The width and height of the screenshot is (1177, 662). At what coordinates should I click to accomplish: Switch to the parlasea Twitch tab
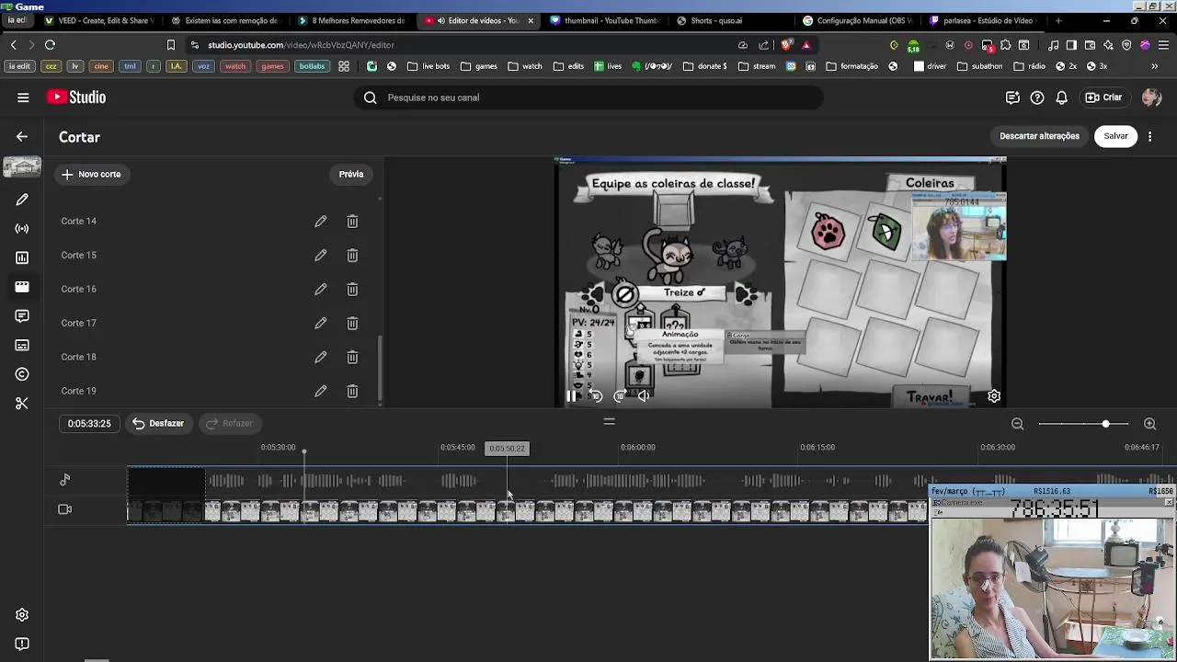click(984, 20)
